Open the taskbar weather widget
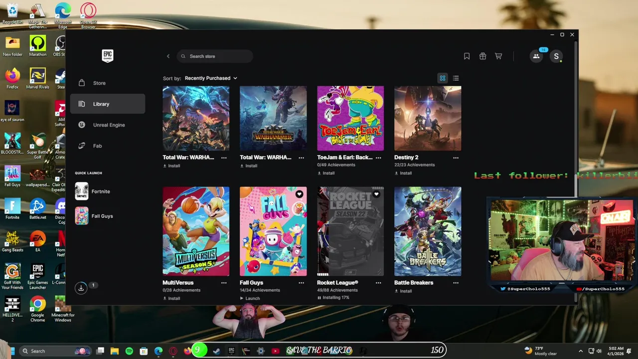Screen dimensions: 638x359 (541, 351)
